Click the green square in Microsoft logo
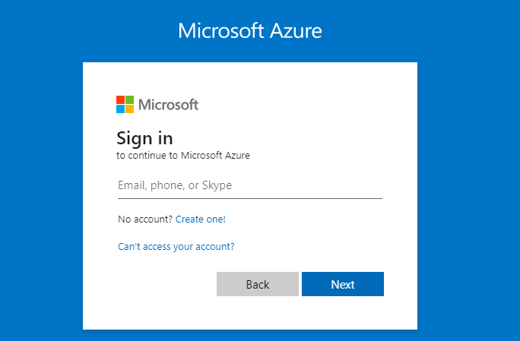The height and width of the screenshot is (341, 520). 129,99
